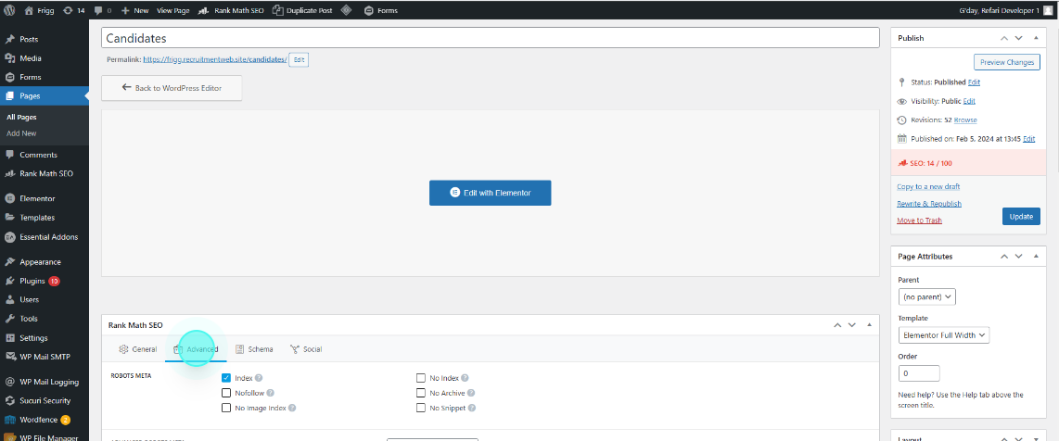Image resolution: width=1059 pixels, height=441 pixels.
Task: Collapse the Page Attributes panel
Action: tap(1036, 257)
